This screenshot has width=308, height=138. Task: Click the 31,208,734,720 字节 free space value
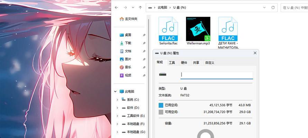218,112
